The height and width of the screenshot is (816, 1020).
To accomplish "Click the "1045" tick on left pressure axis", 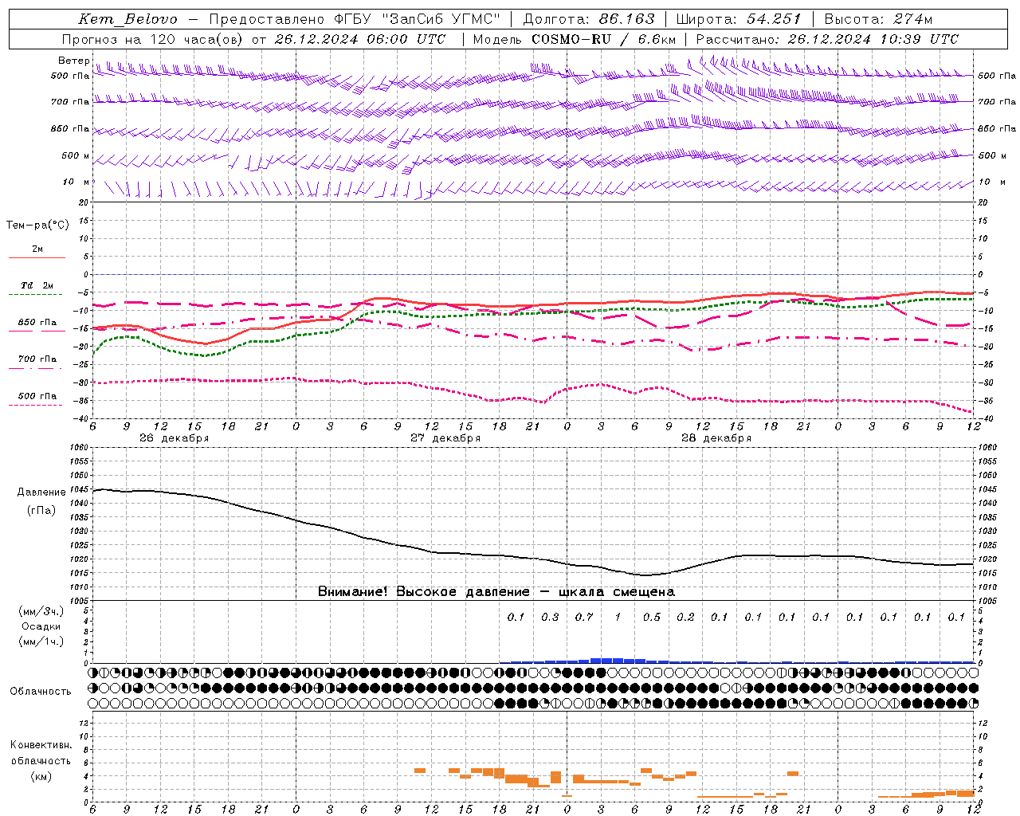I will (x=79, y=490).
